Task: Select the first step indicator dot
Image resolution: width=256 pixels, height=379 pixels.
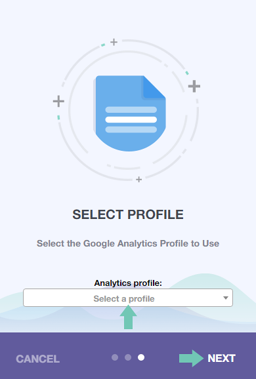Action: [x=115, y=357]
